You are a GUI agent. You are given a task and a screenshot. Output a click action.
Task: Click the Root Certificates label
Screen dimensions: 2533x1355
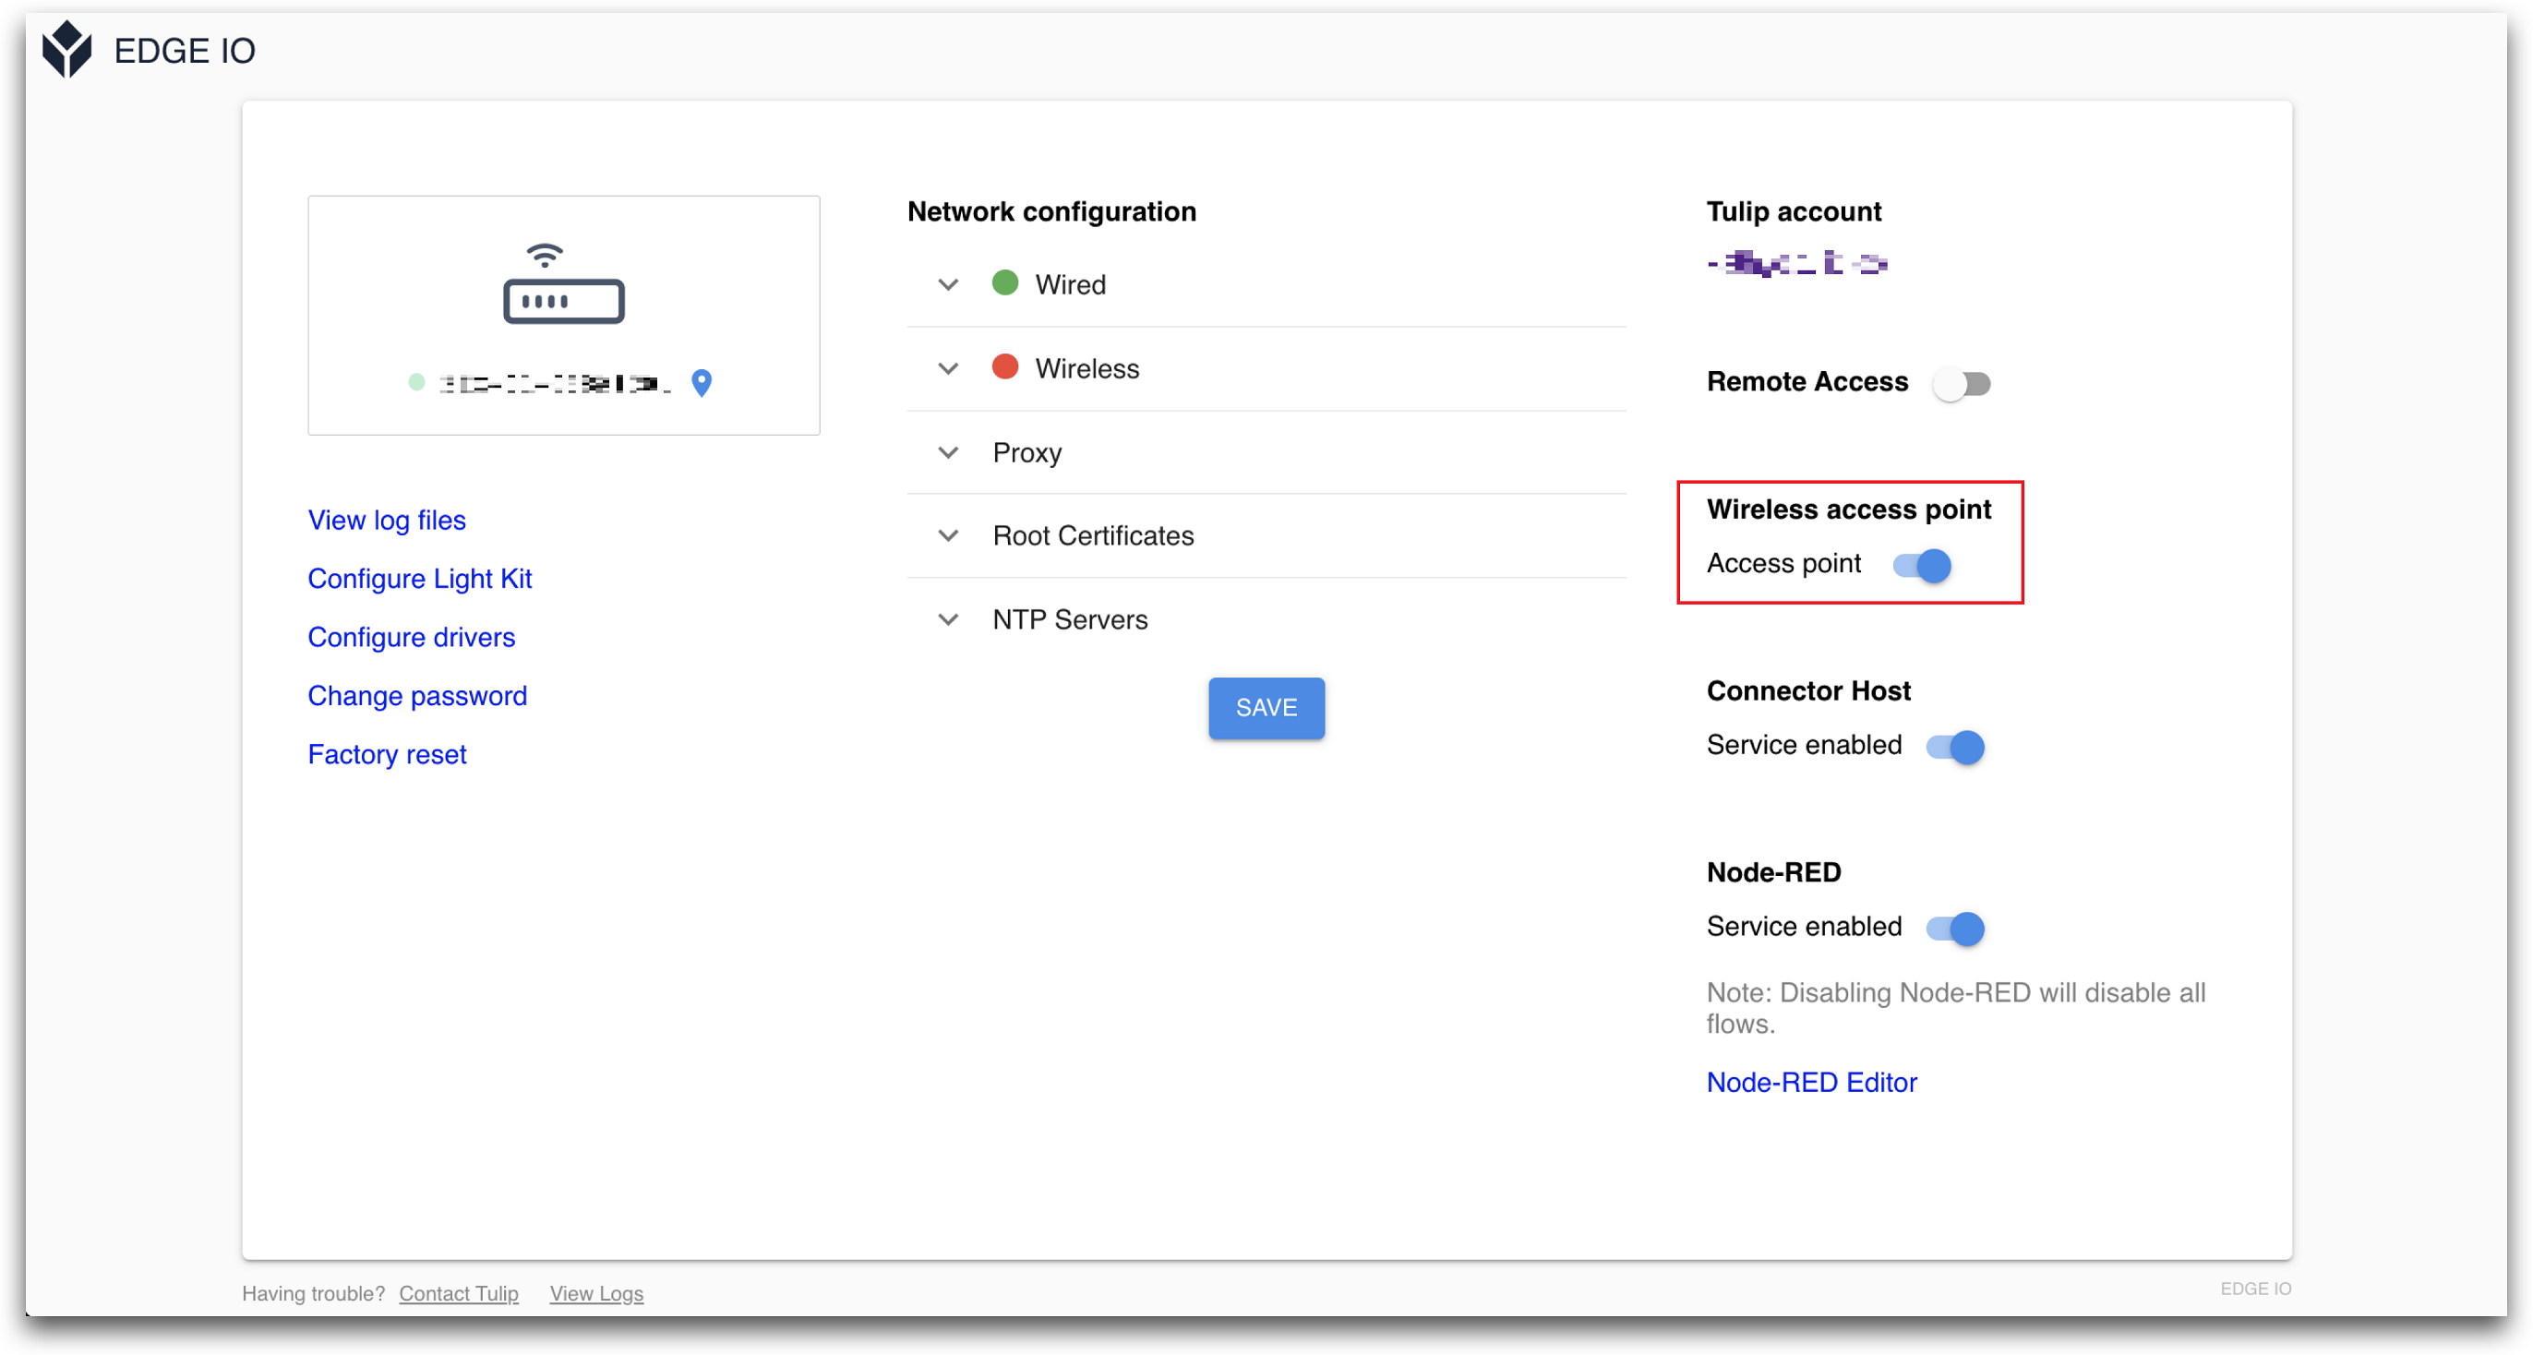pos(1092,536)
